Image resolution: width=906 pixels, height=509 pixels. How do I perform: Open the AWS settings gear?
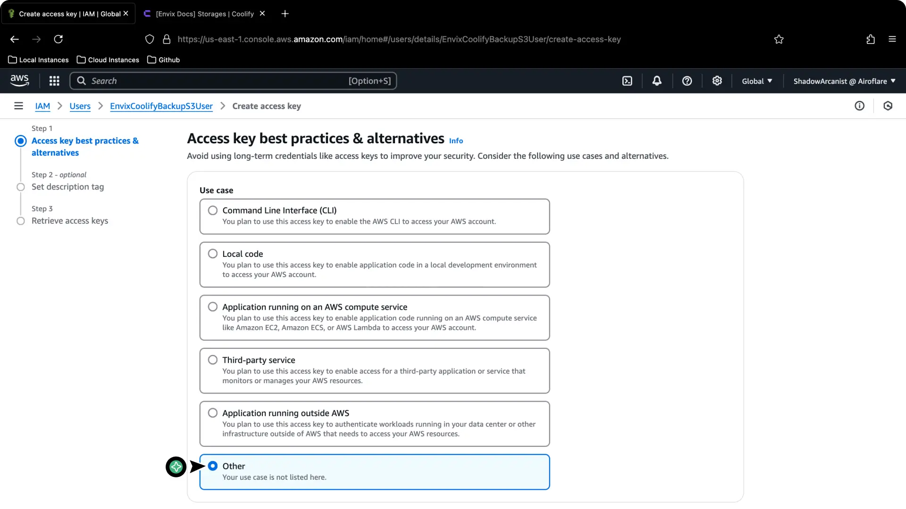coord(717,81)
